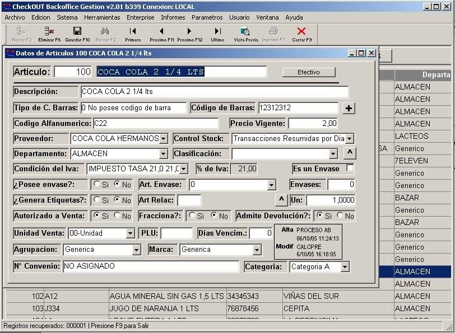This screenshot has width=455, height=333.
Task: Select the AGUA MINERAL SIN GAS 1,5 LTS row
Action: tap(229, 296)
